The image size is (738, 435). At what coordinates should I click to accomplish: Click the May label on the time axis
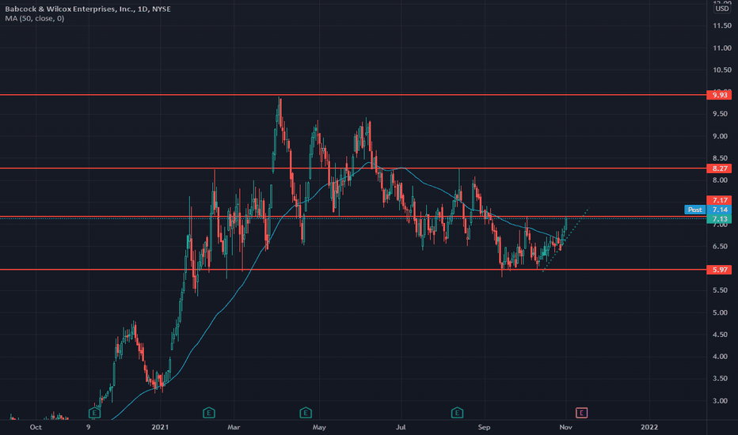(319, 427)
